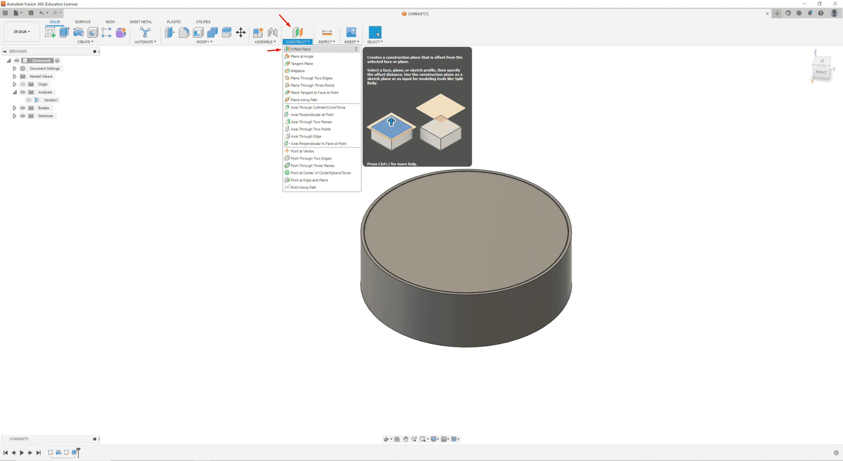Toggle visibility of the Unsaved root component
This screenshot has height=461, width=843.
pos(17,61)
